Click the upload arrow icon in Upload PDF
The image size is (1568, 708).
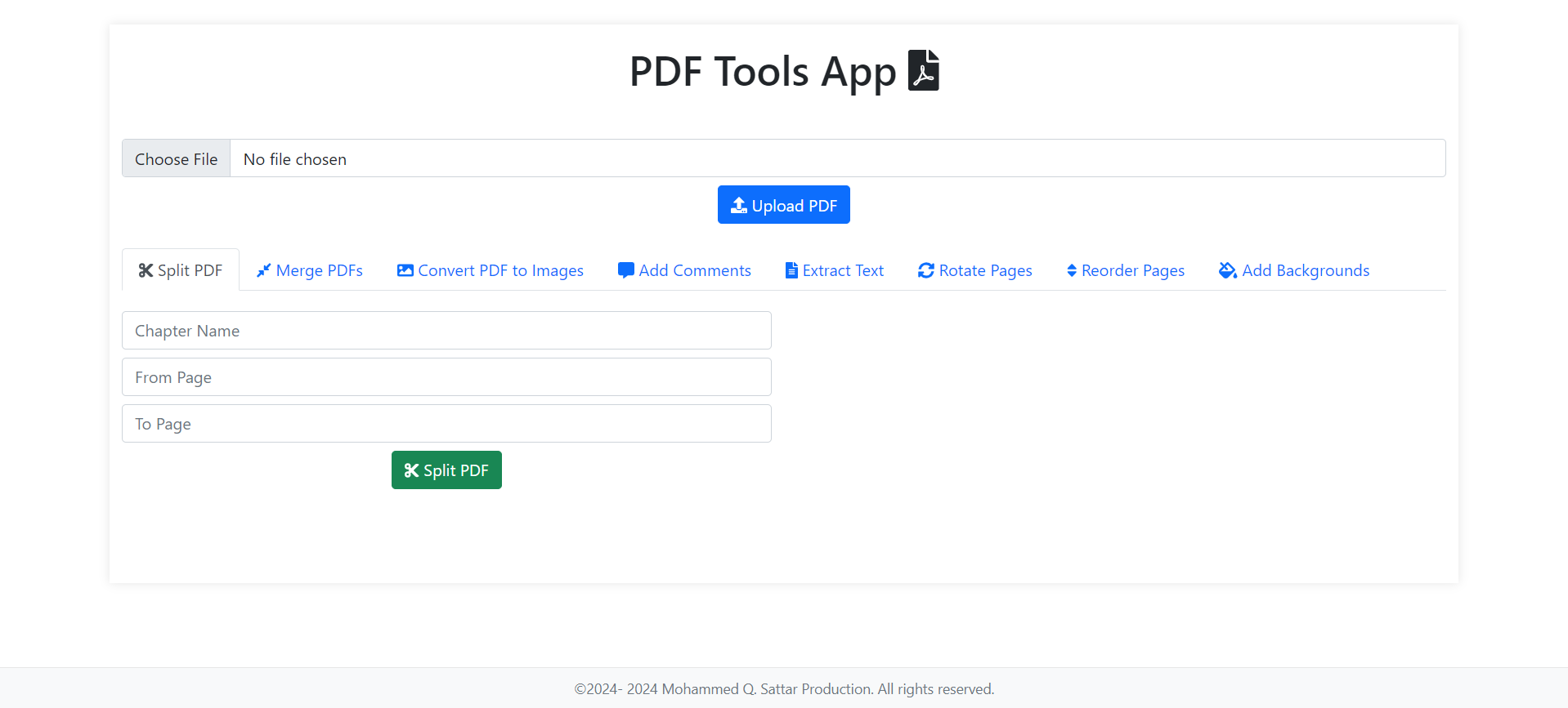739,205
